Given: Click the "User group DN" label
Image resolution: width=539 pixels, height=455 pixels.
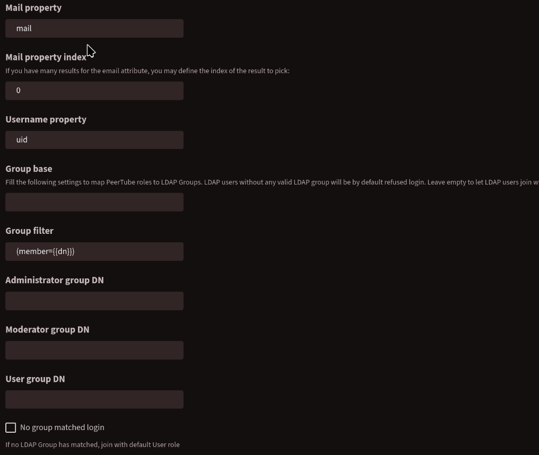Looking at the screenshot, I should point(35,379).
